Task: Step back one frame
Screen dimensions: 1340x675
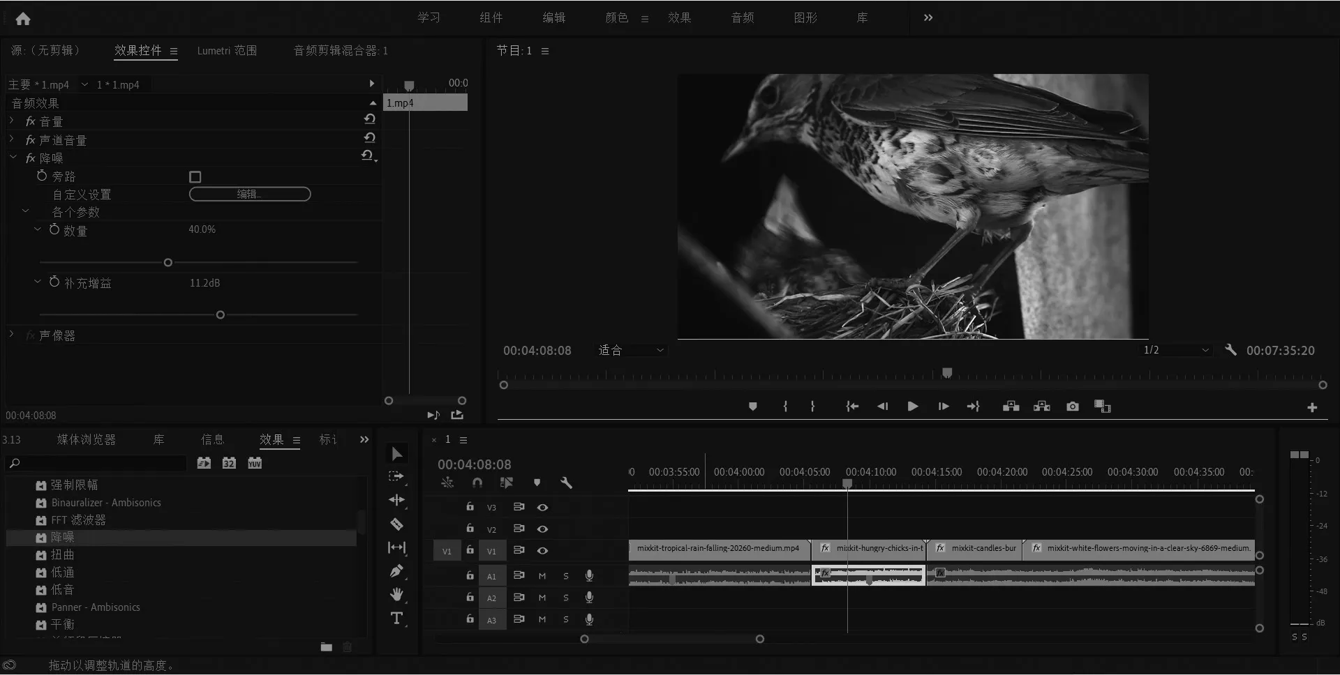Action: click(x=882, y=407)
